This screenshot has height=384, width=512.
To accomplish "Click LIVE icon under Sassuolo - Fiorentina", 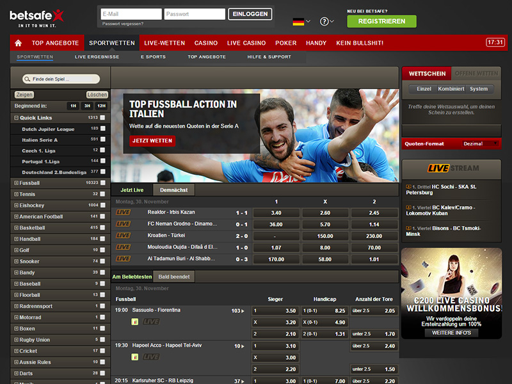I will click(x=151, y=322).
